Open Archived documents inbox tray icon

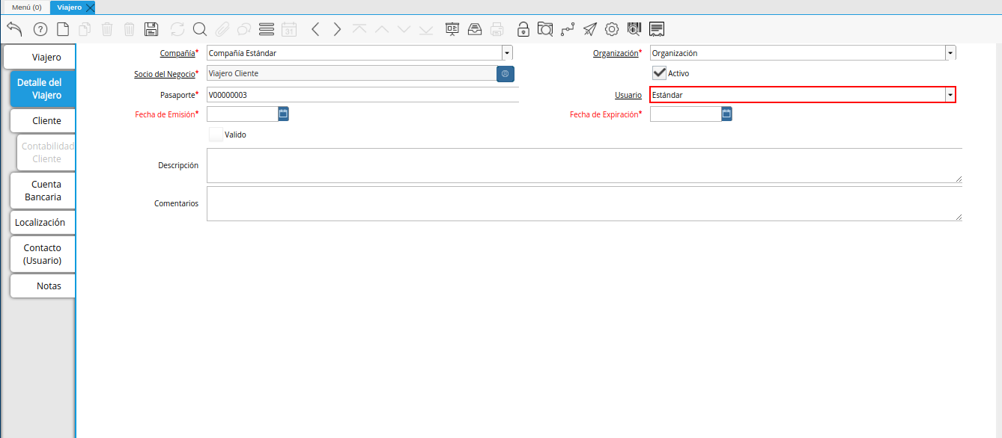475,29
